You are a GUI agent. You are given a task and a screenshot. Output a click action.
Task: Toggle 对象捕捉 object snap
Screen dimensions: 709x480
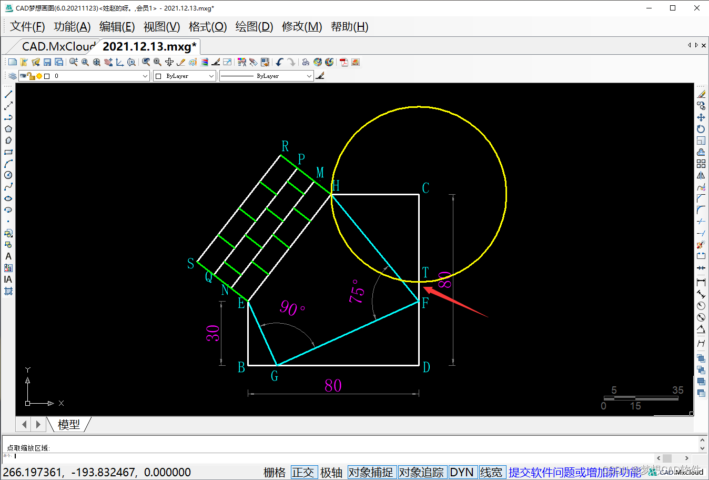point(371,472)
